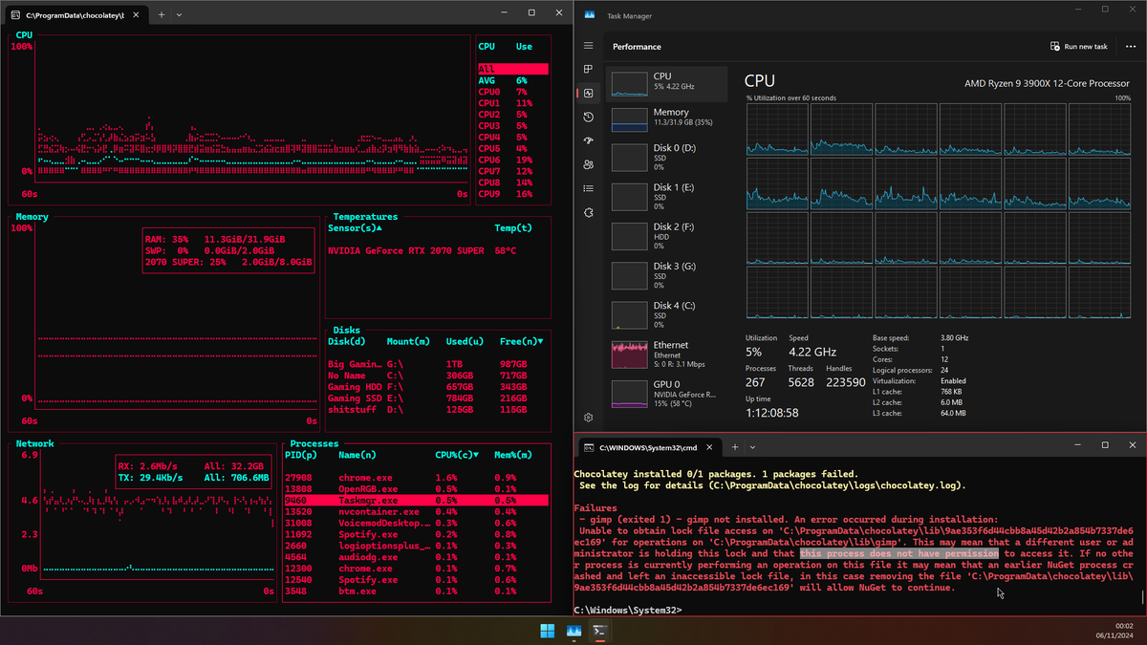This screenshot has width=1147, height=645.
Task: Close the chocolatey terminal tab
Action: click(x=138, y=14)
